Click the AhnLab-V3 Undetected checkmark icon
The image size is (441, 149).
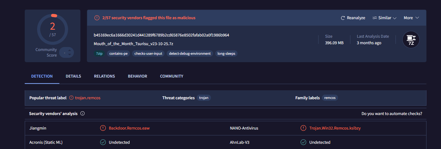tap(303, 142)
